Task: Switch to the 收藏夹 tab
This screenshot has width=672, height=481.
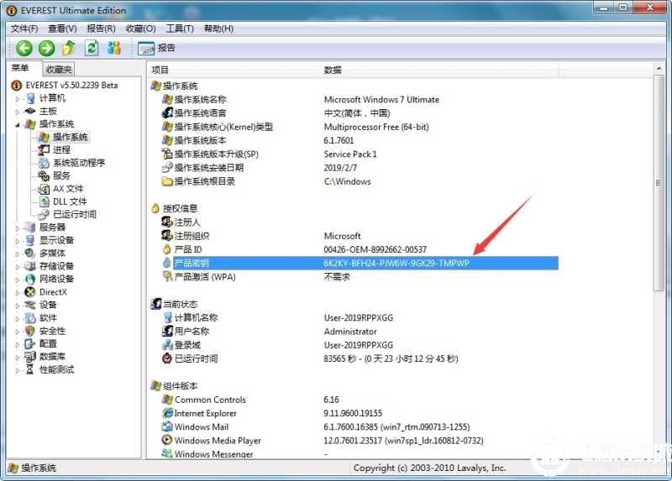Action: tap(59, 70)
